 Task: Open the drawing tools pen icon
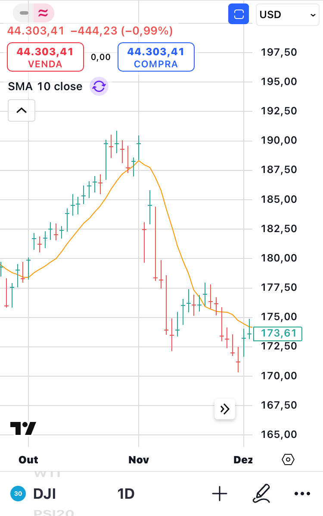(262, 494)
